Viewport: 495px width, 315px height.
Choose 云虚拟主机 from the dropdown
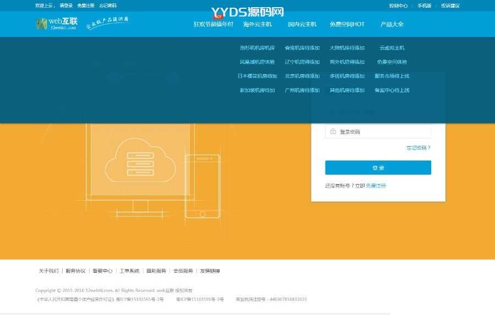coord(392,48)
